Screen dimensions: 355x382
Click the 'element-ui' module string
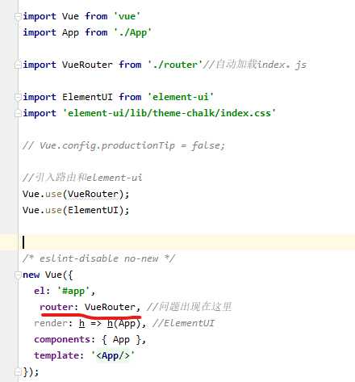pyautogui.click(x=181, y=97)
